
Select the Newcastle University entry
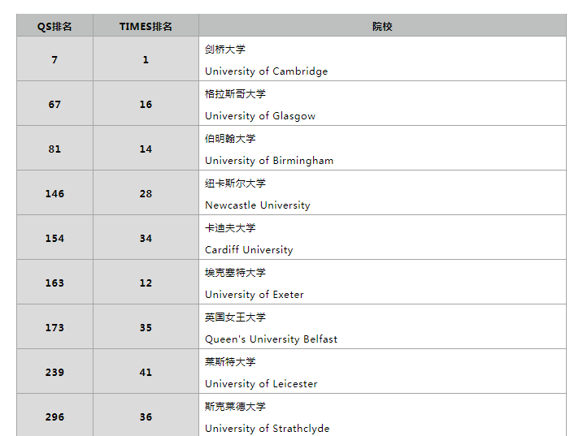click(257, 205)
